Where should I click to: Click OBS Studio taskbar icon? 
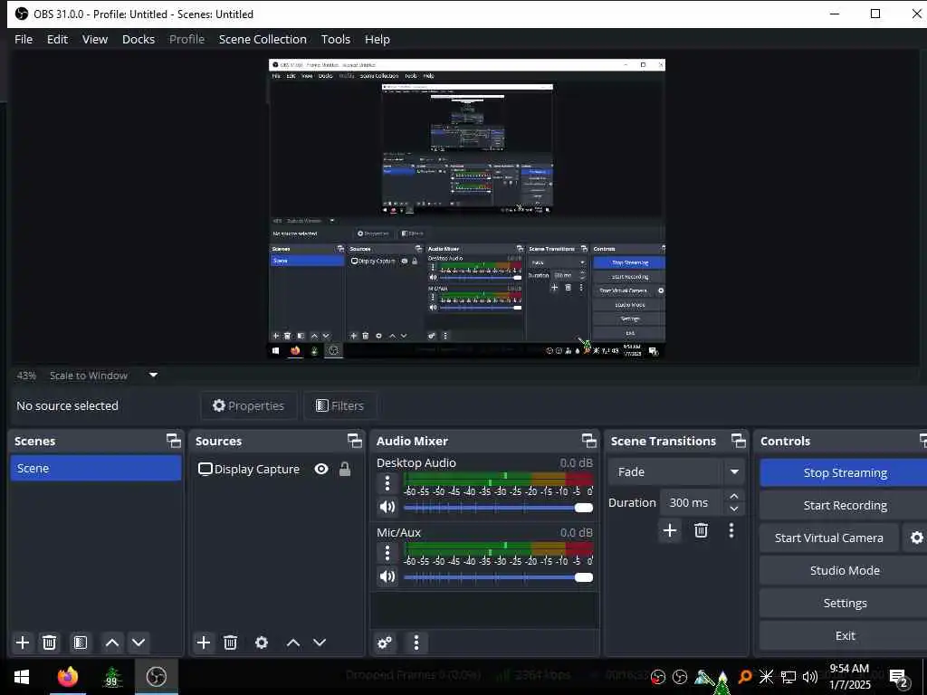click(156, 677)
